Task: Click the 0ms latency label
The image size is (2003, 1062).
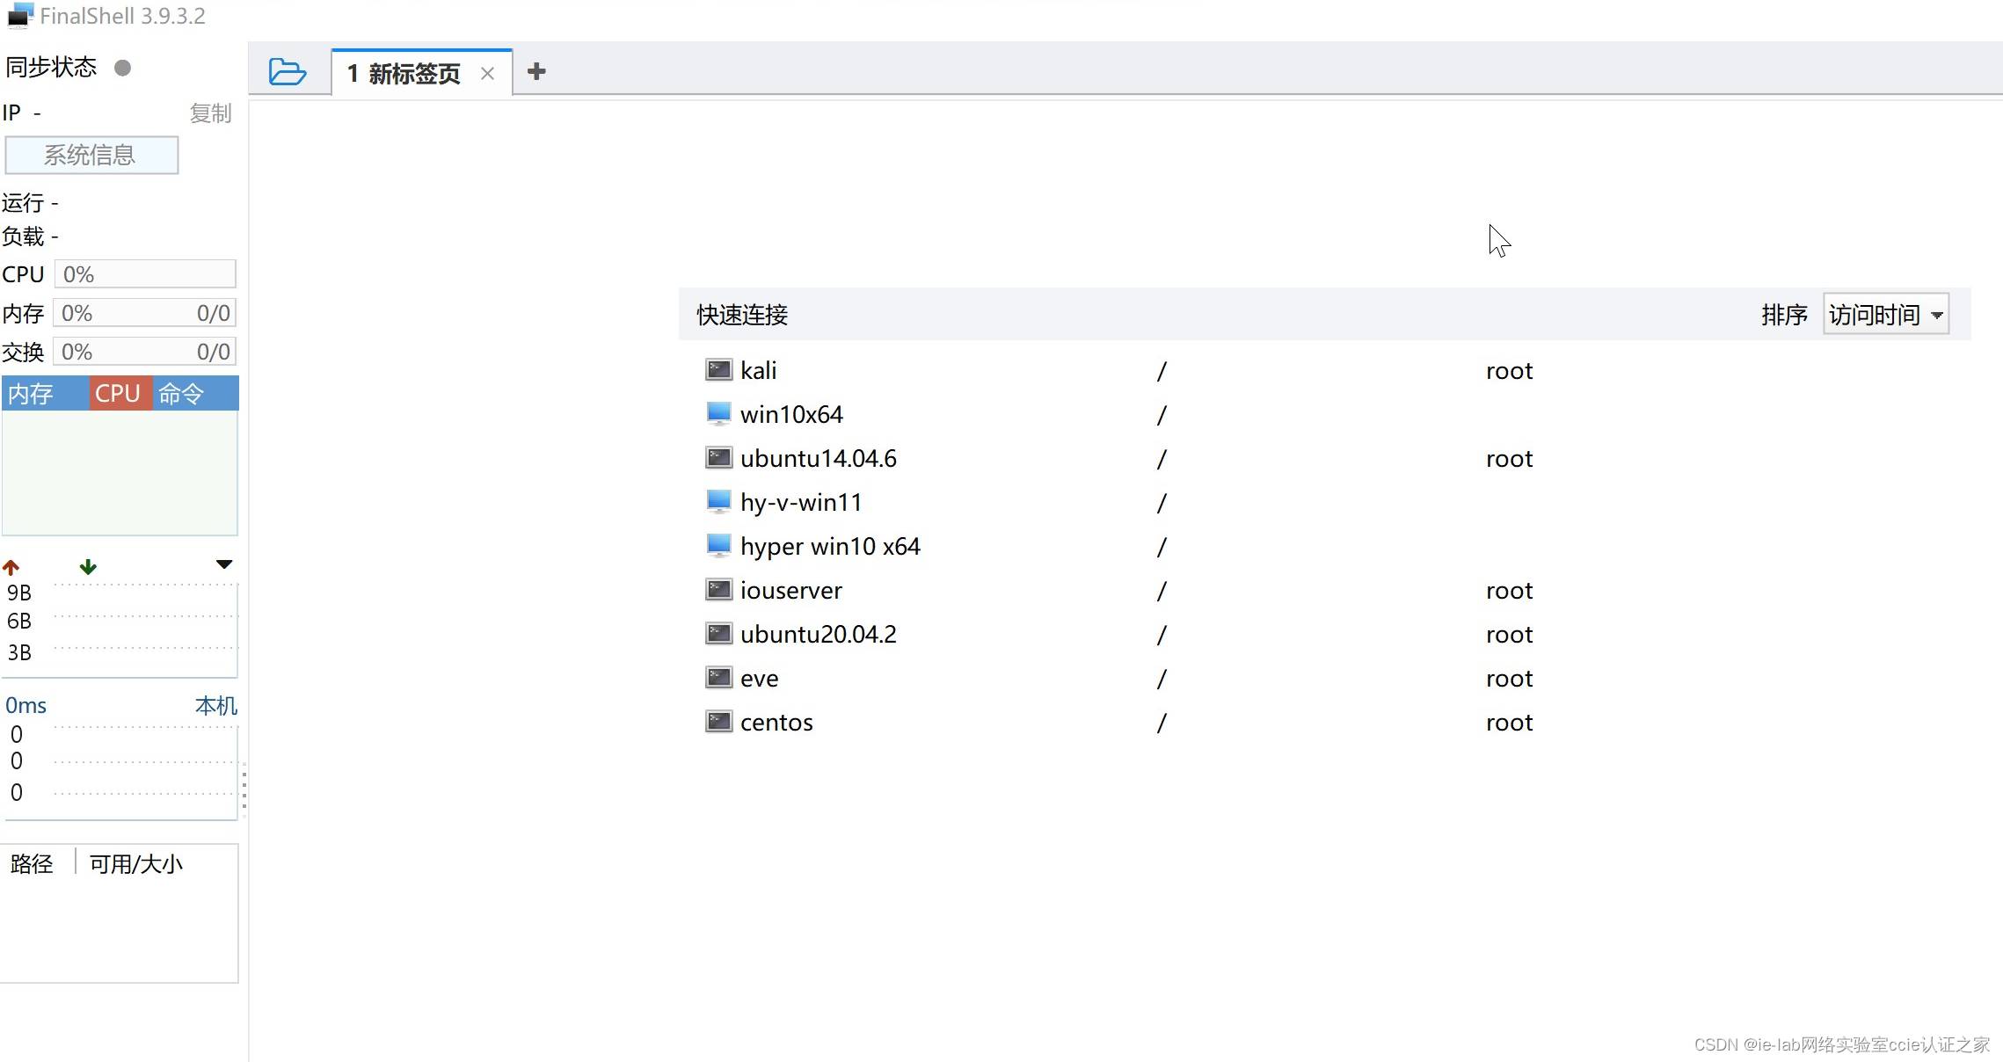Action: 25,706
